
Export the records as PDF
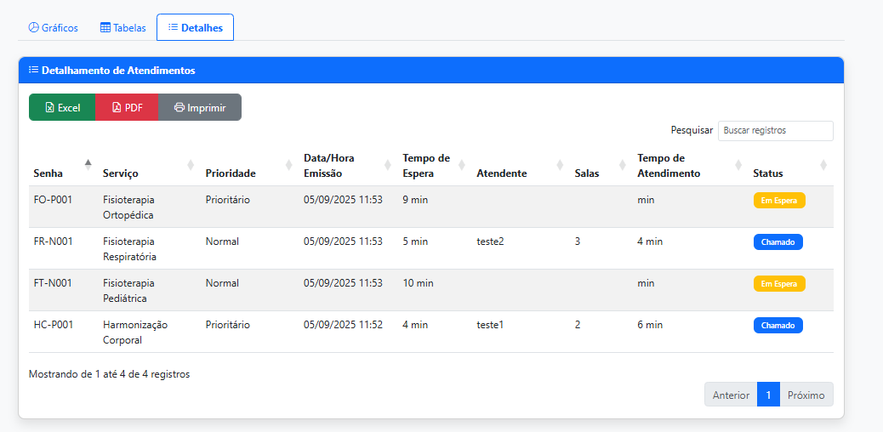coord(127,107)
